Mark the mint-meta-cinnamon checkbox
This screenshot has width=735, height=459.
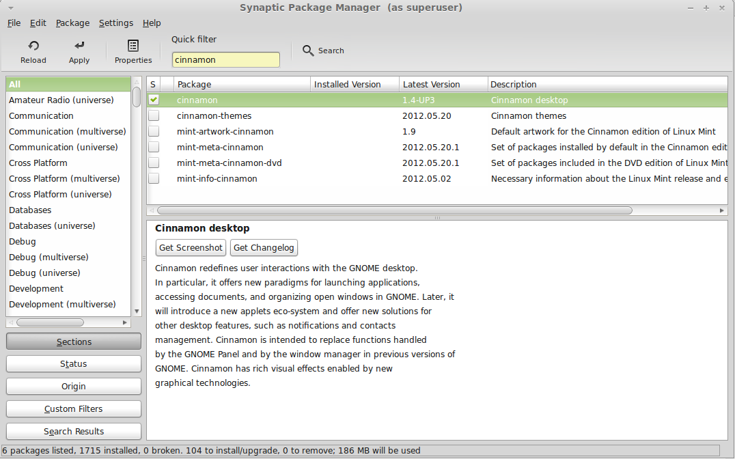(154, 148)
